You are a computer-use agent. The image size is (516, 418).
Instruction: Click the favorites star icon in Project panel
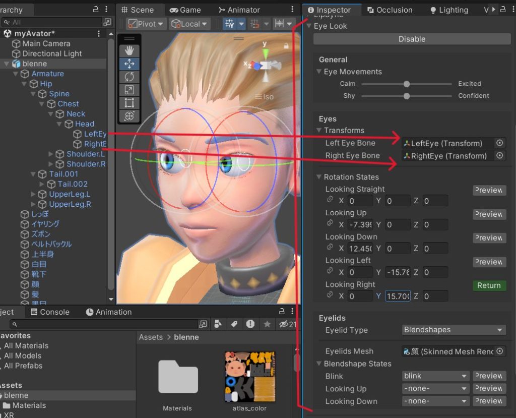[267, 324]
